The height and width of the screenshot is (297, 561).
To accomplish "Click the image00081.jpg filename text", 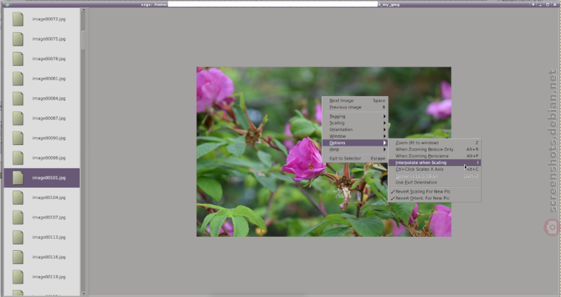I will tap(49, 78).
